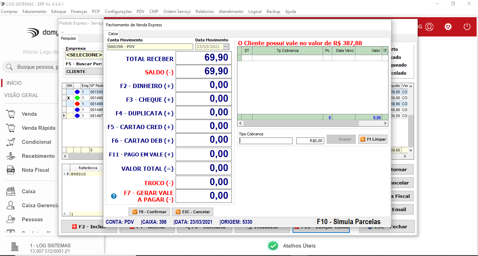Click the company building icon at bottom left

tap(15, 247)
